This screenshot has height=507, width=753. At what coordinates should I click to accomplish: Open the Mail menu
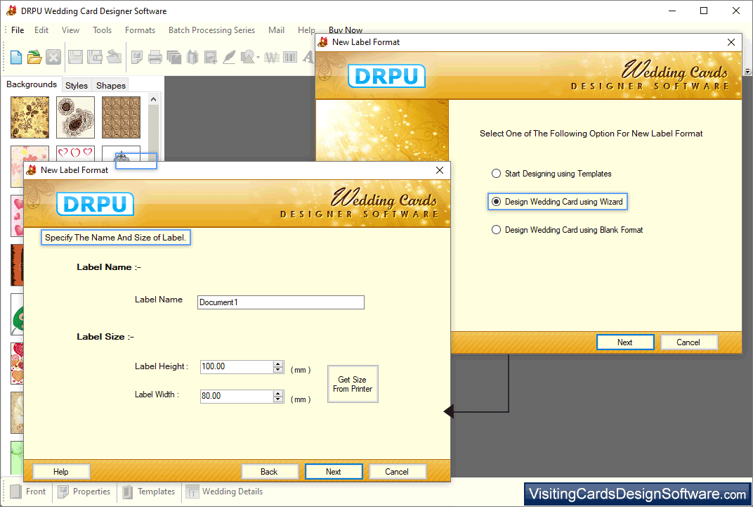276,30
